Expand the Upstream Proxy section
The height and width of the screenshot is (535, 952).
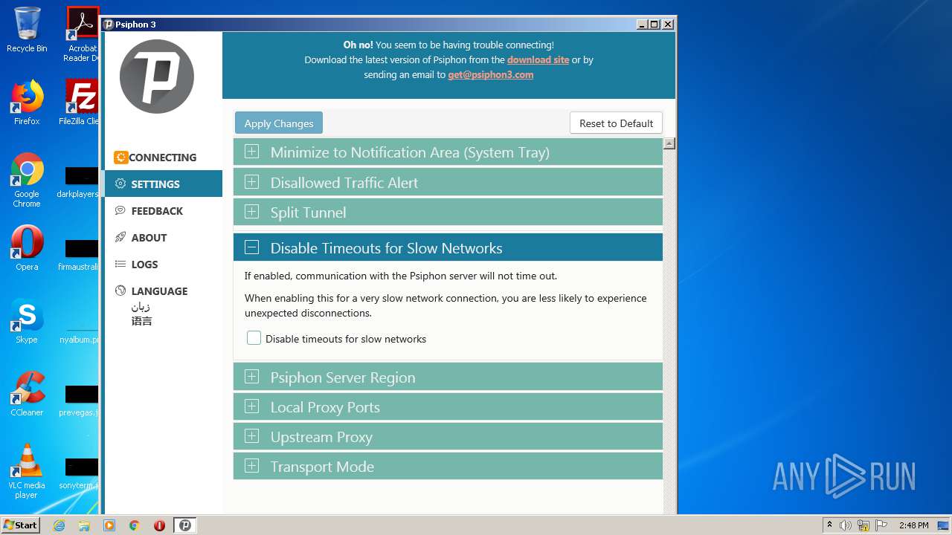click(448, 436)
